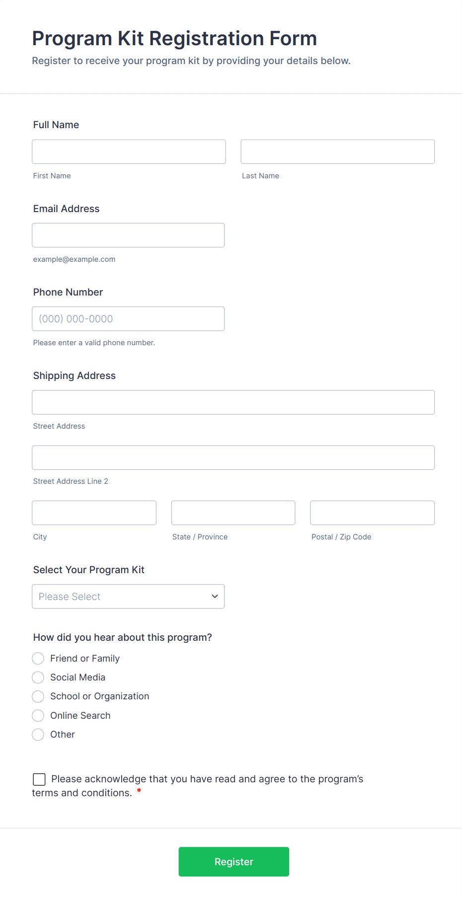Focus the Street Address Line 2 field
Viewport: 462px width, 901px height.
click(x=233, y=457)
